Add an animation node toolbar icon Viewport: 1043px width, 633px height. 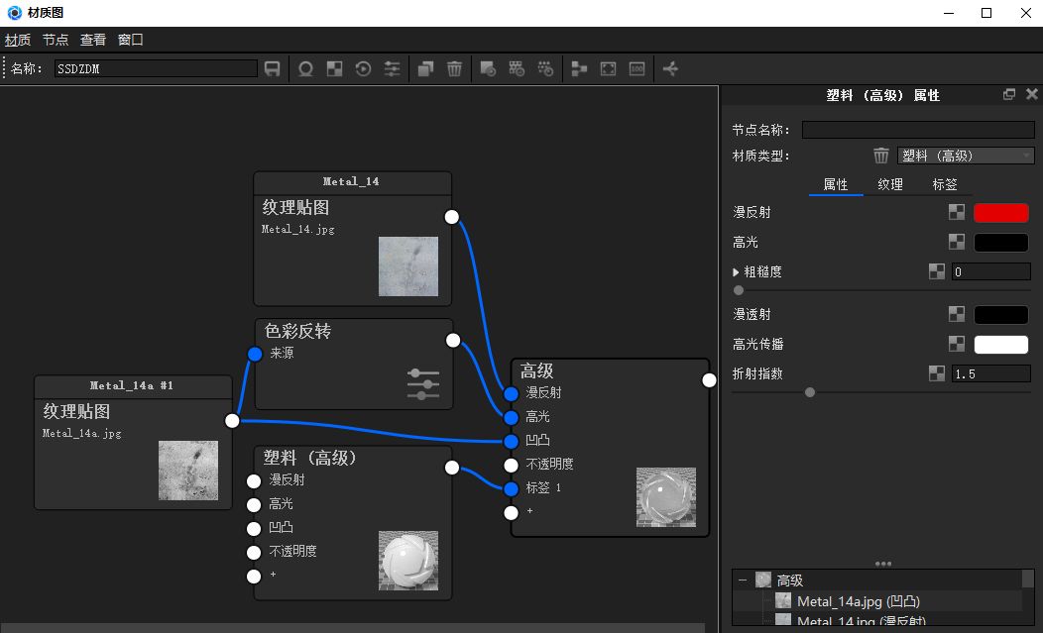363,68
